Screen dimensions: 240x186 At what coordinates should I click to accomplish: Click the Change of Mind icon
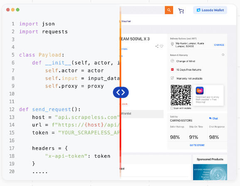pyautogui.click(x=172, y=61)
